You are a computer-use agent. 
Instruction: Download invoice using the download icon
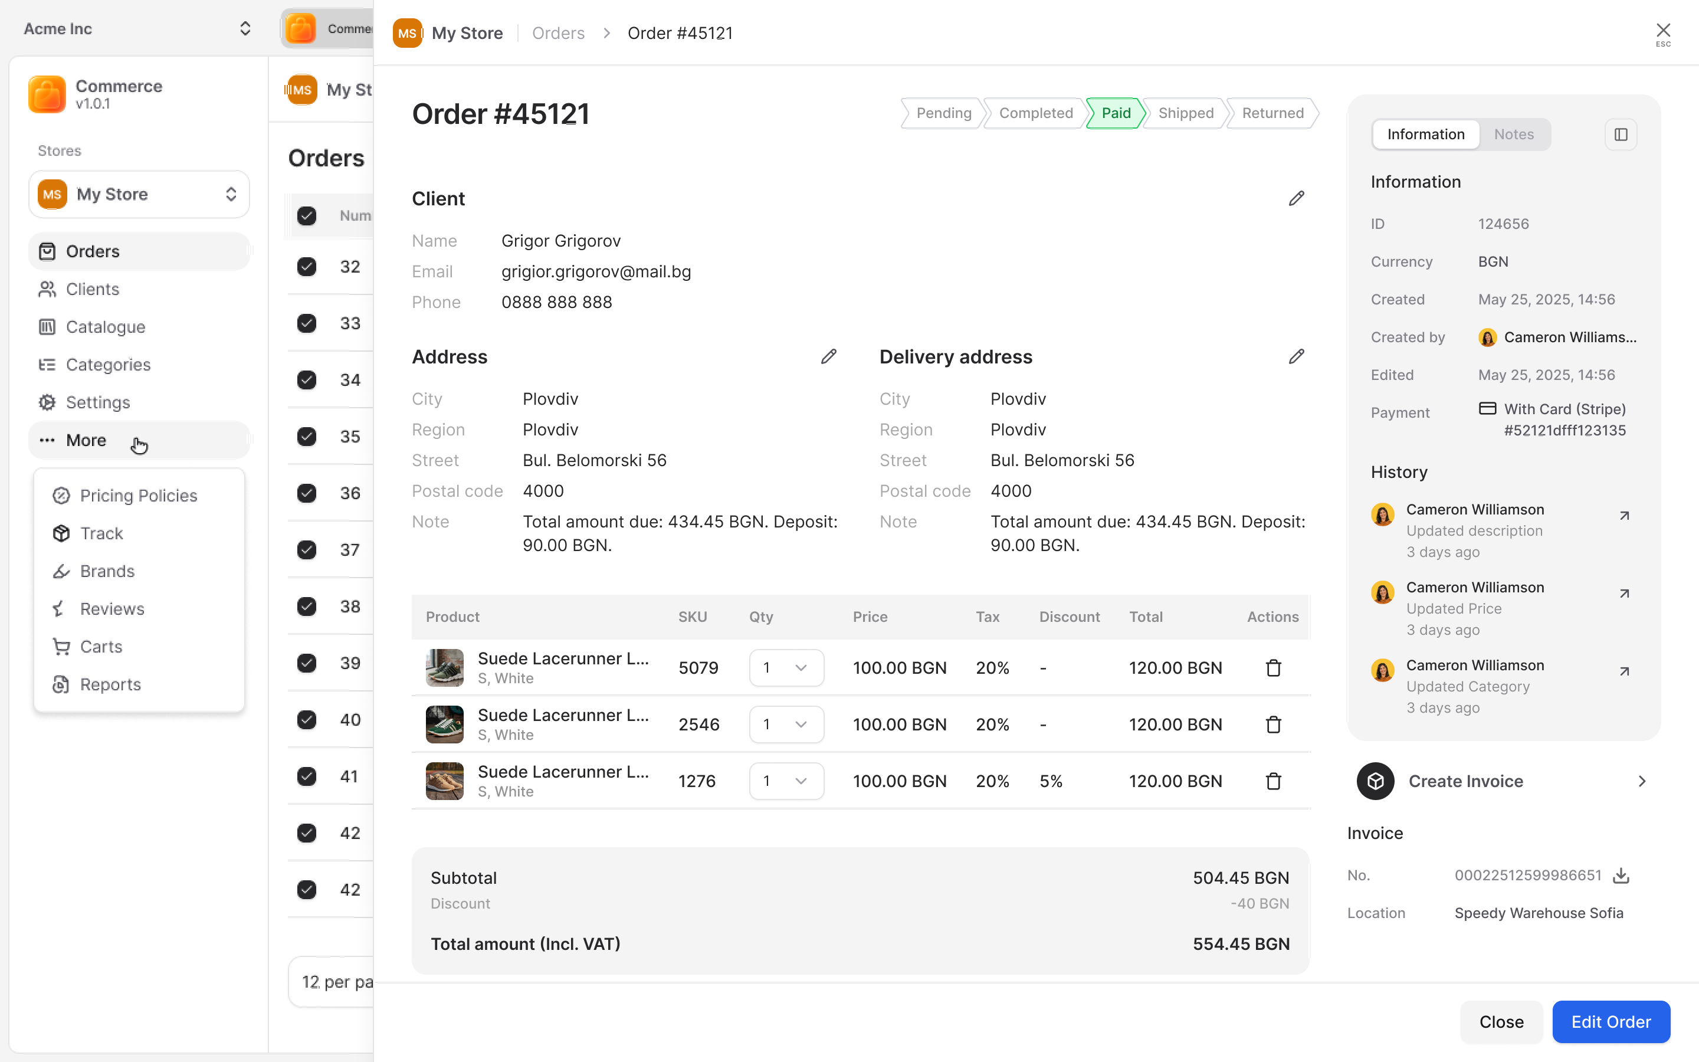[1621, 875]
